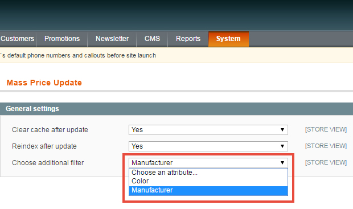Image resolution: width=353 pixels, height=209 pixels.
Task: Click the Mass Price Update heading
Action: [x=44, y=83]
